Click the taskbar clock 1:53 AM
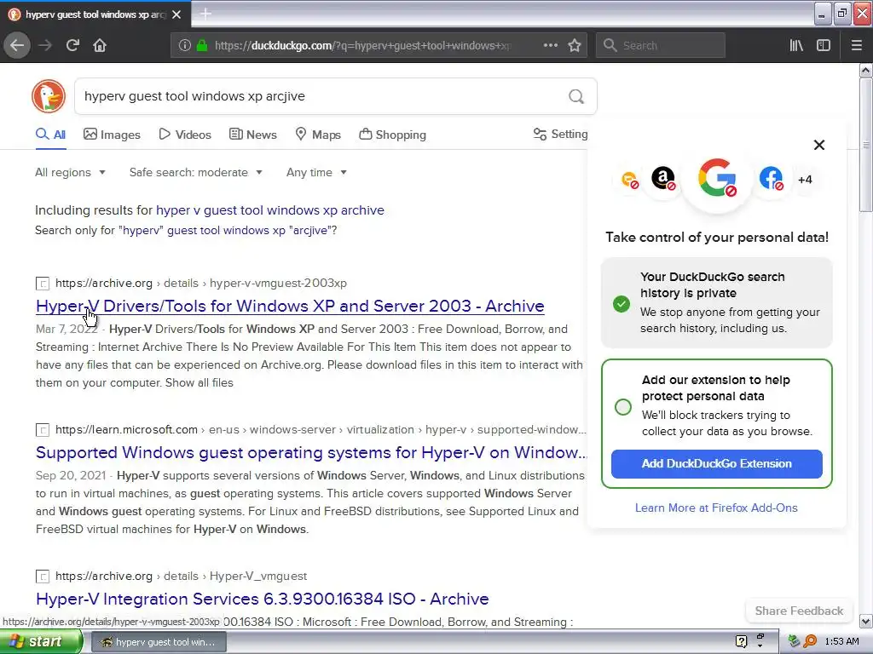The height and width of the screenshot is (654, 873). click(841, 641)
